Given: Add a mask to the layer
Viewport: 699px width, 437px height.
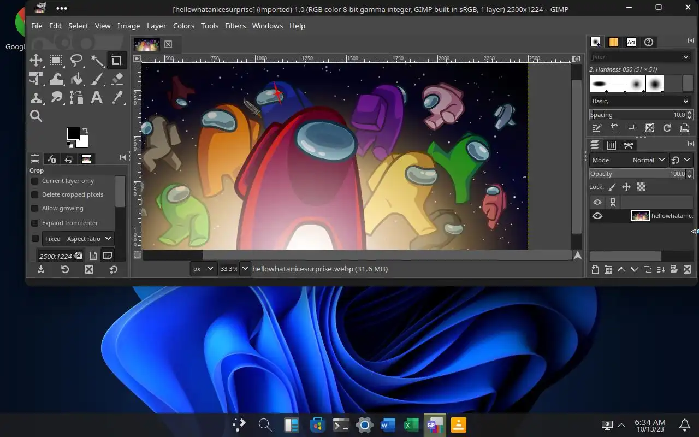Looking at the screenshot, I should tap(674, 269).
